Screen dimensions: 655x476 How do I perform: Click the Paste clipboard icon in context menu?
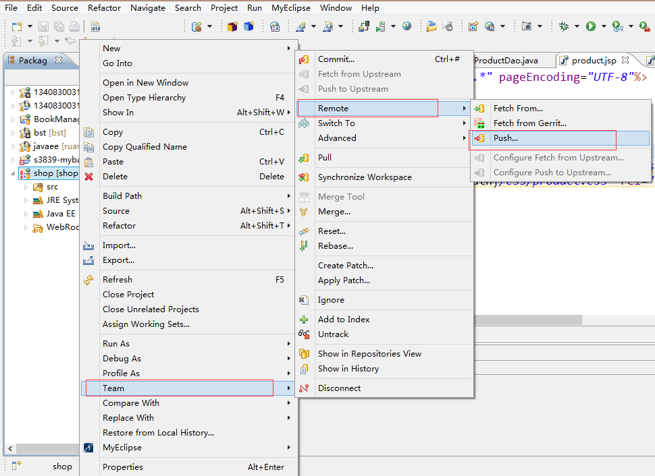pyautogui.click(x=88, y=162)
